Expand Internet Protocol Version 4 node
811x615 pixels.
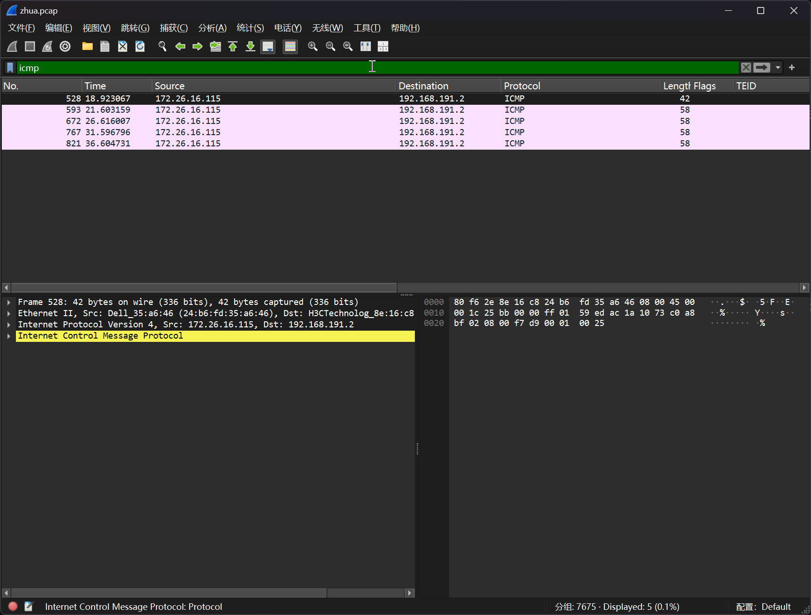pyautogui.click(x=9, y=325)
